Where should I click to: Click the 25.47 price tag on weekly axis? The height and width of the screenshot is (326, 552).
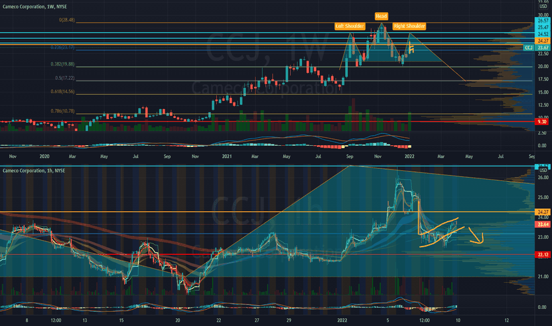pyautogui.click(x=543, y=27)
